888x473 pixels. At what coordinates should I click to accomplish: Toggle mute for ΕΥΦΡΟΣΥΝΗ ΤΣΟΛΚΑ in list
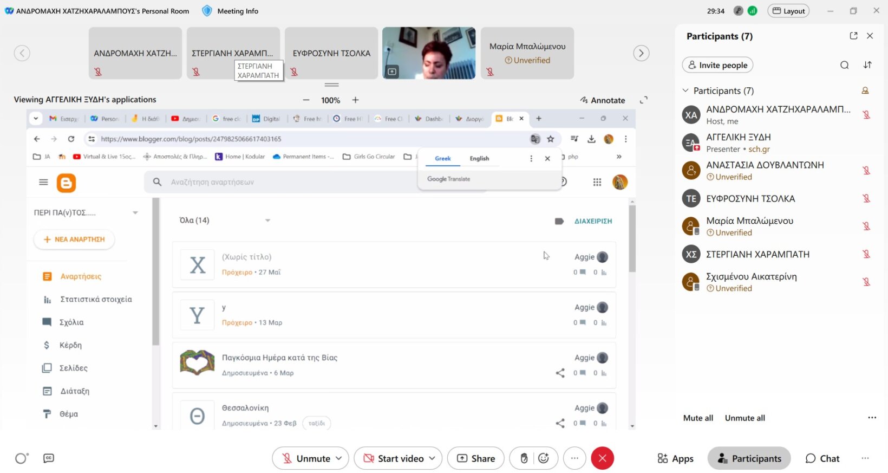point(866,199)
